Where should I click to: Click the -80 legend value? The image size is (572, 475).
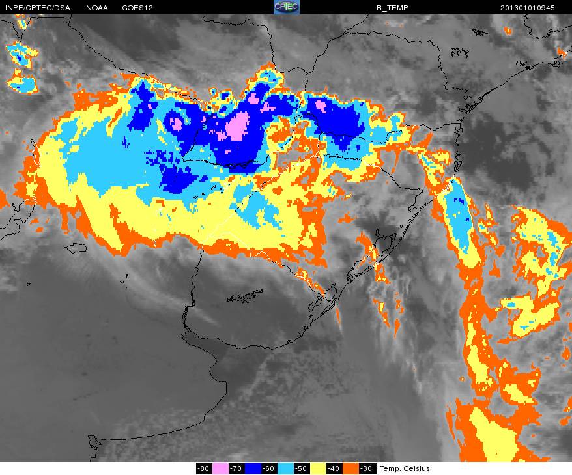click(203, 468)
